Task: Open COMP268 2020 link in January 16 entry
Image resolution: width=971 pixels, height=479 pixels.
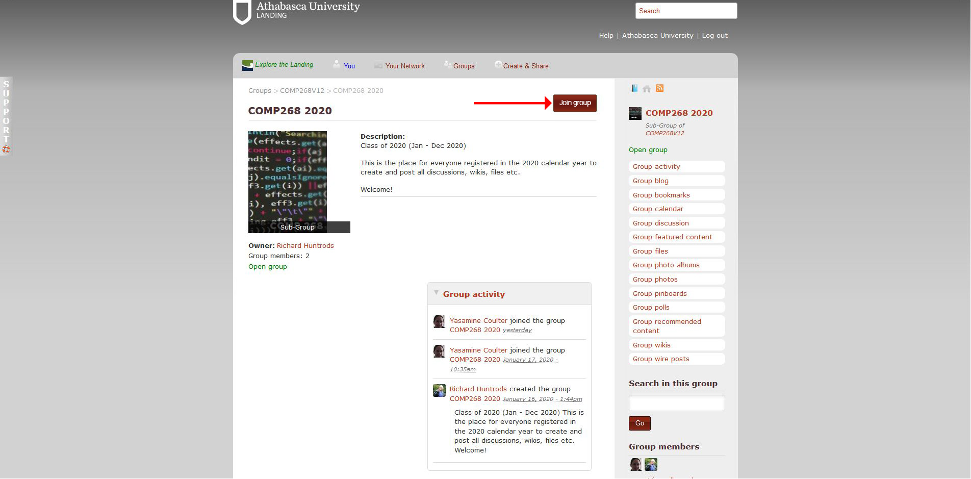Action: [x=475, y=399]
